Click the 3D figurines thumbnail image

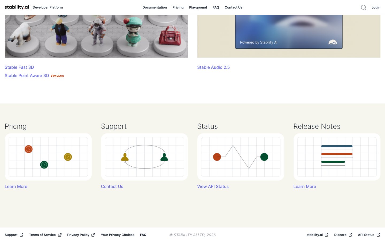click(96, 36)
